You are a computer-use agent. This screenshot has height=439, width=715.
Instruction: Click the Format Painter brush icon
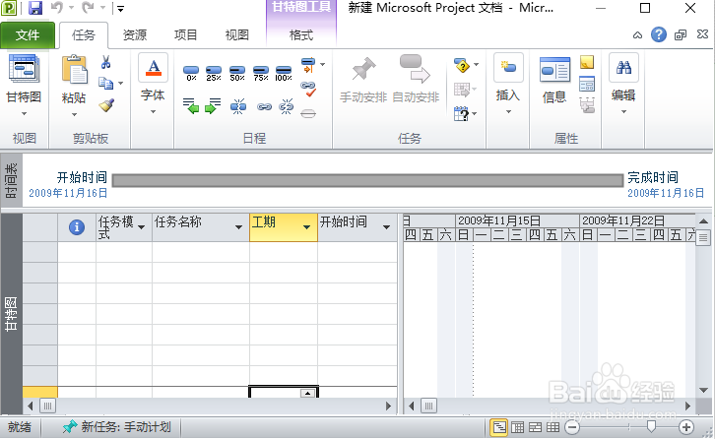coord(106,105)
